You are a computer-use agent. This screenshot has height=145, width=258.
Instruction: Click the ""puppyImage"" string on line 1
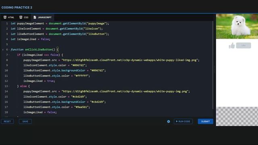[x=96, y=23]
